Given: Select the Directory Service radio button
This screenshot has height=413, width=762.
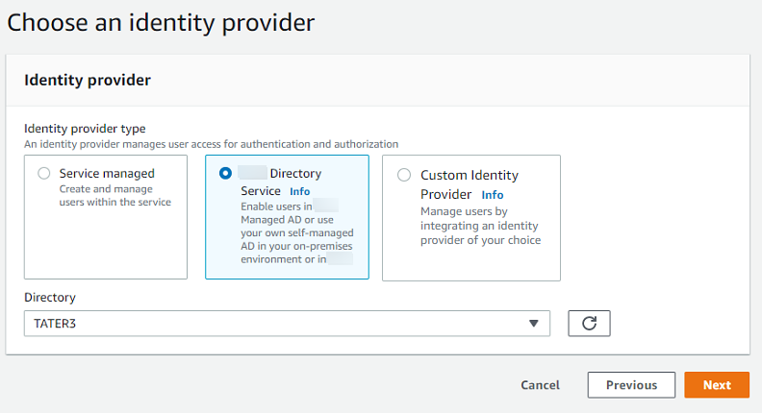Looking at the screenshot, I should (x=225, y=174).
